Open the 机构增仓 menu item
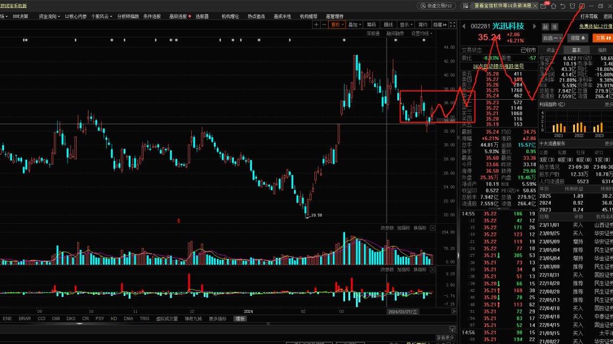Image resolution: width=613 pixels, height=344 pixels. (x=230, y=16)
